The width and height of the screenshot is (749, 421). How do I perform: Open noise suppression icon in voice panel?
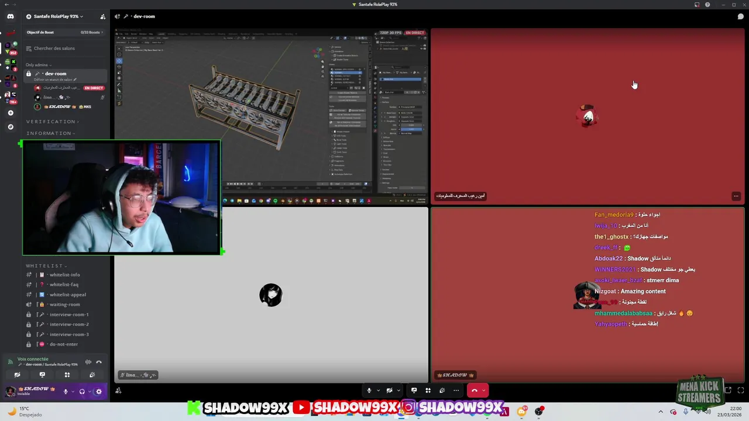click(x=88, y=363)
